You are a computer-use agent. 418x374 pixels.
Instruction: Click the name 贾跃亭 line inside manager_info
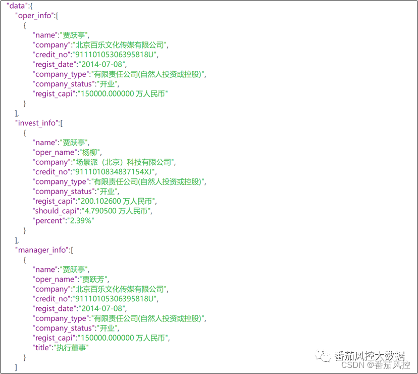click(x=61, y=269)
